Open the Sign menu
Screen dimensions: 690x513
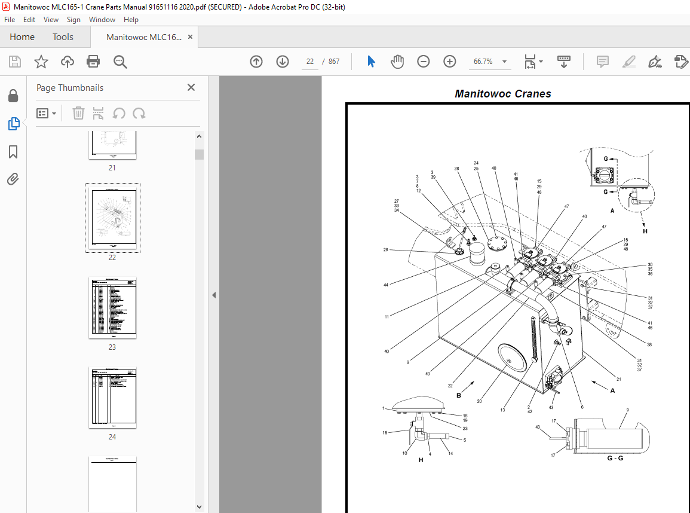pyautogui.click(x=73, y=20)
